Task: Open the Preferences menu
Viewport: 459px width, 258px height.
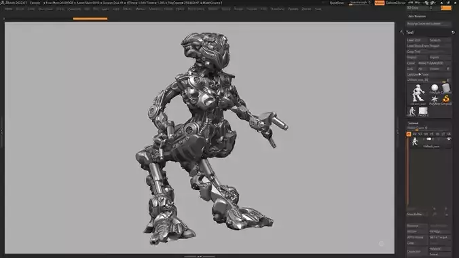Action: tap(196, 9)
